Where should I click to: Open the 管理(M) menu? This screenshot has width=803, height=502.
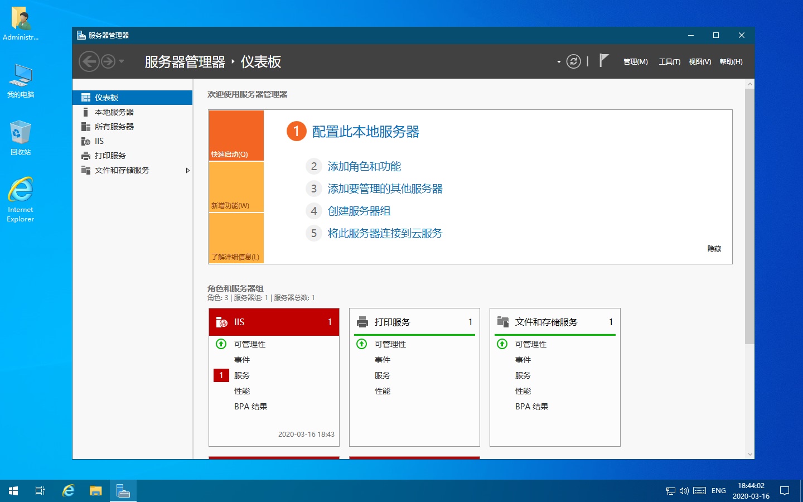(635, 62)
